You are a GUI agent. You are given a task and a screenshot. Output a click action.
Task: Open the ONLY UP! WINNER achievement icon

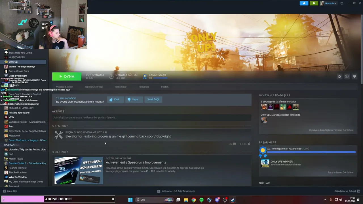coord(265,163)
